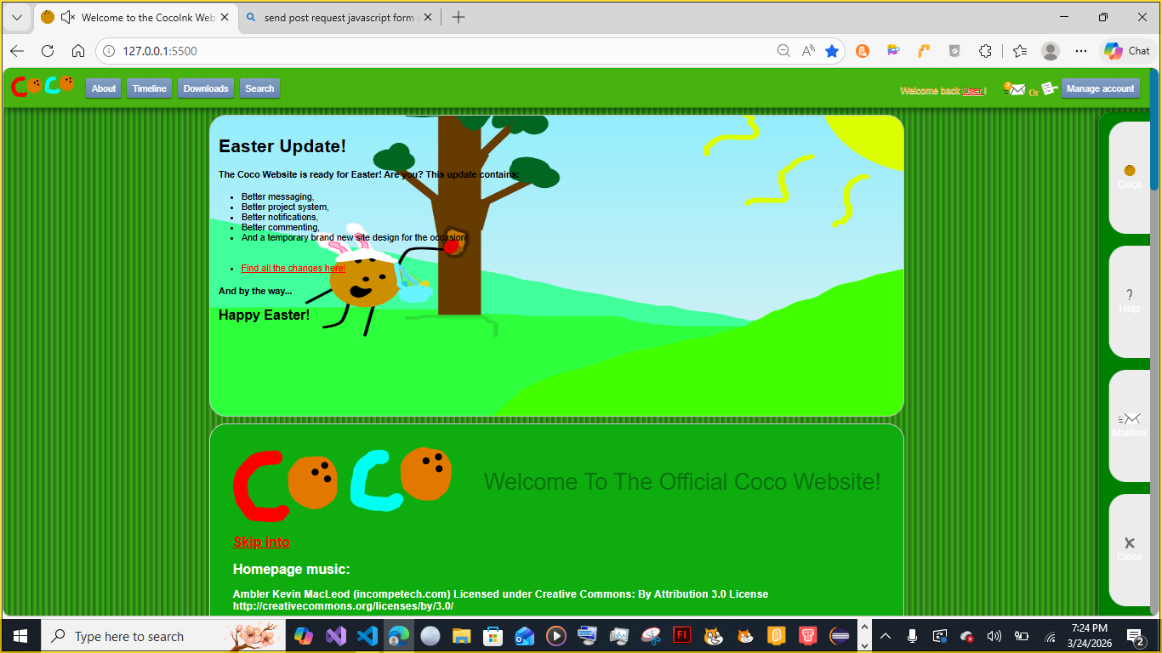Open the tab search dropdown
This screenshot has width=1162, height=653.
click(x=16, y=16)
